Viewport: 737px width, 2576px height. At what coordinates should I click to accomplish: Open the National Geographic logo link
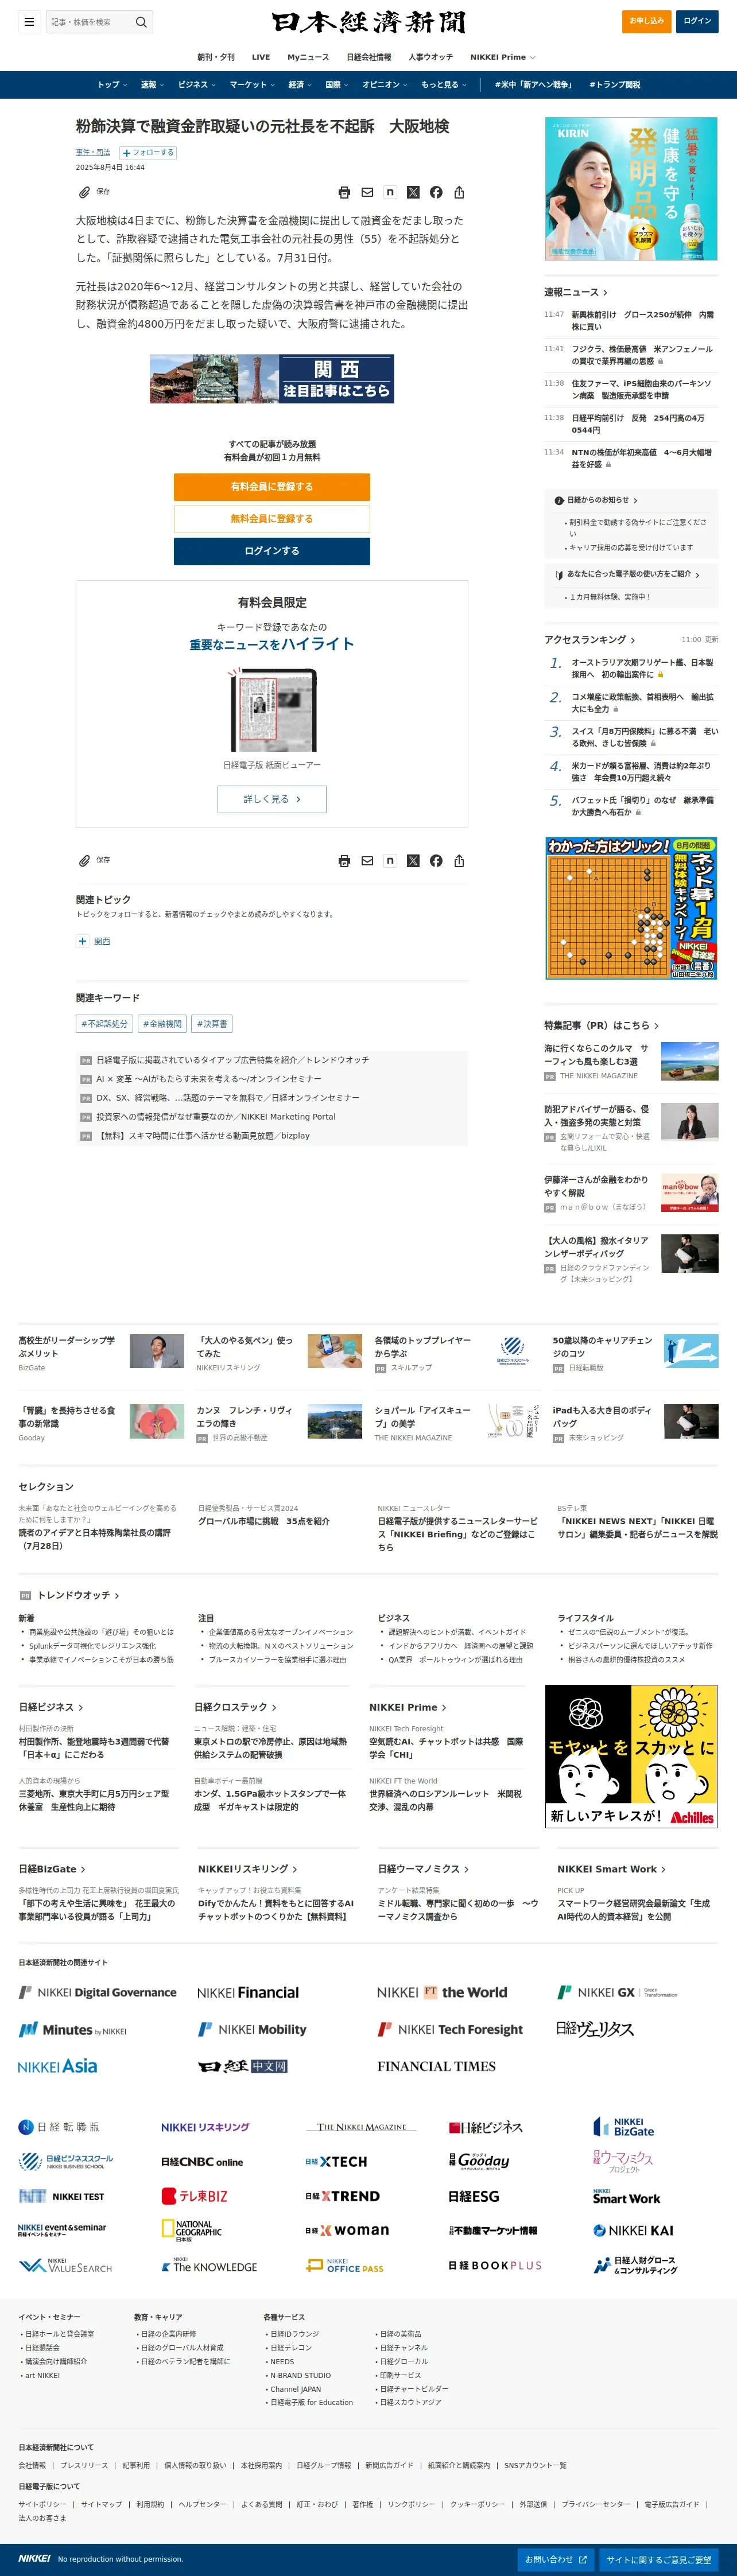[x=192, y=2229]
